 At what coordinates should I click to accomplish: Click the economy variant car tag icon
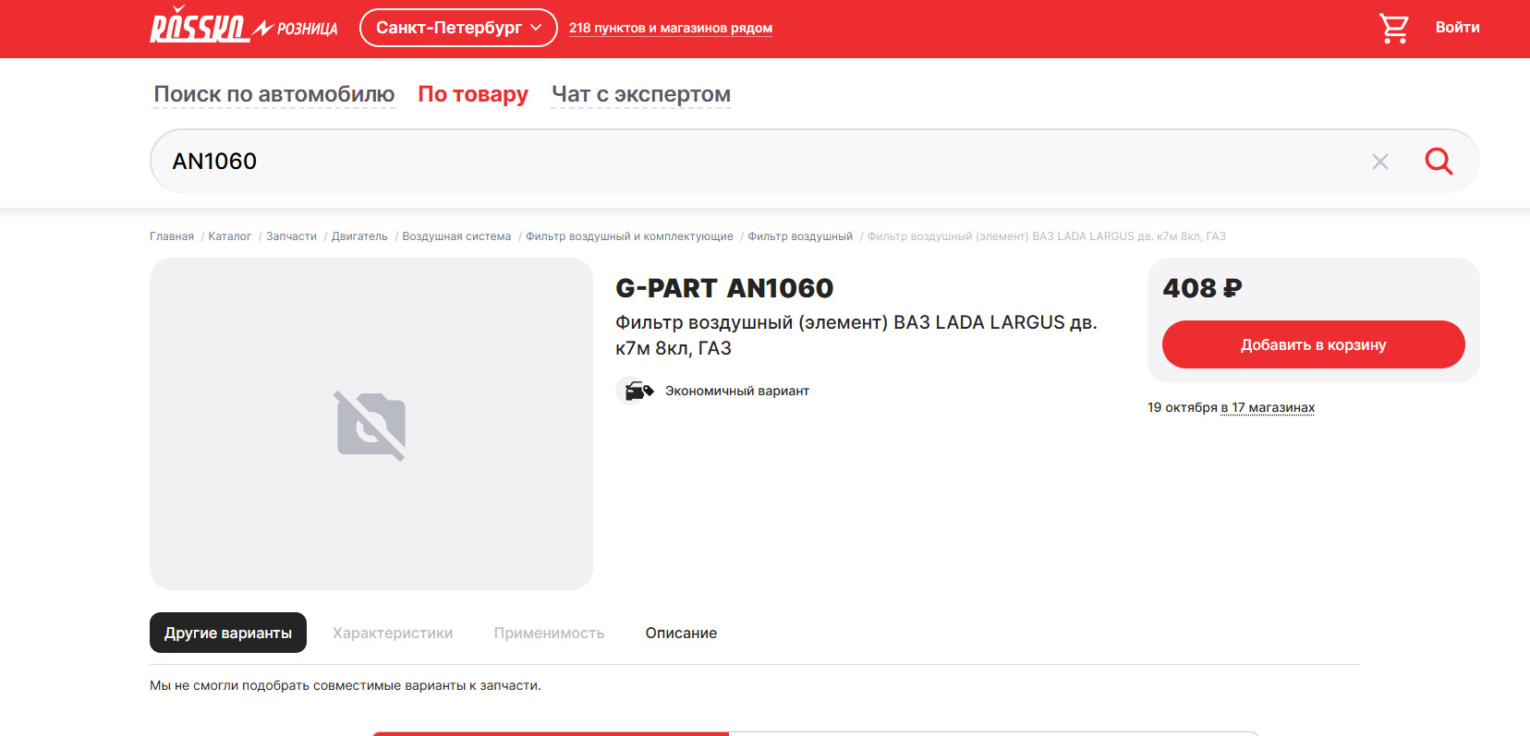[636, 391]
